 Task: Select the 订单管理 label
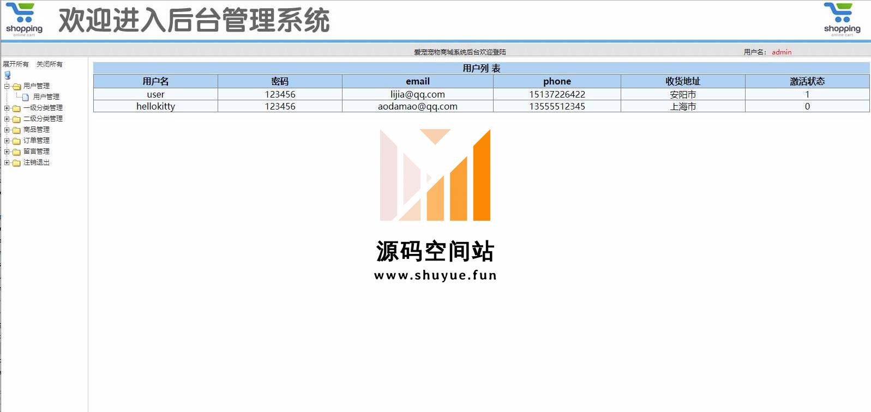(x=37, y=140)
